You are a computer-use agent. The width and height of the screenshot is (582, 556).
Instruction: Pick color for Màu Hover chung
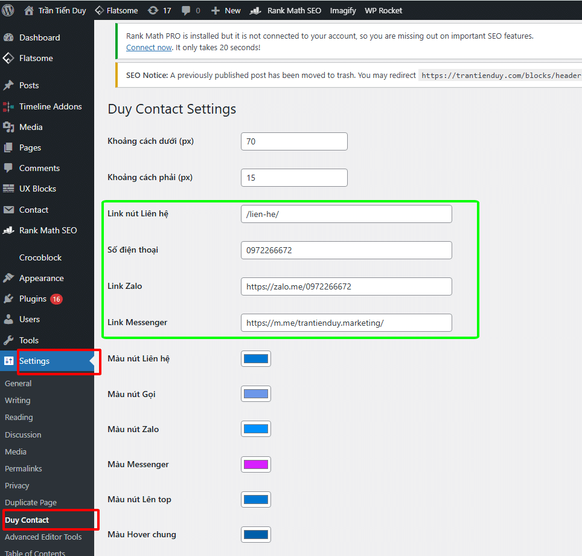255,534
